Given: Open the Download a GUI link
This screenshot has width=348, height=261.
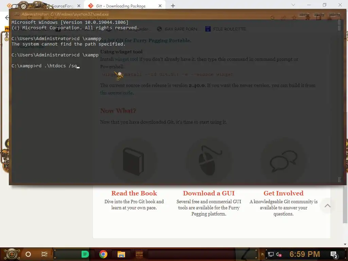Looking at the screenshot, I should (x=209, y=193).
